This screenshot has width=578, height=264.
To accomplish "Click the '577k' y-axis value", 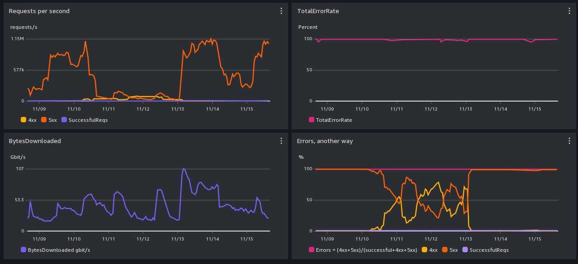I will point(19,70).
